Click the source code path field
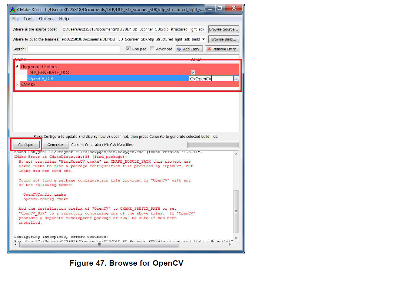The width and height of the screenshot is (398, 282). click(x=133, y=29)
